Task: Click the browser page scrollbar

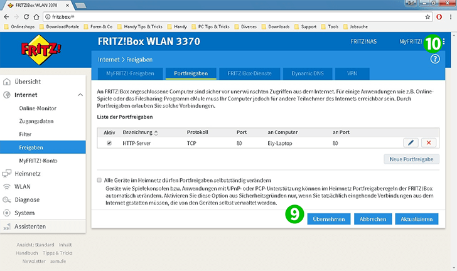Action: pyautogui.click(x=454, y=152)
